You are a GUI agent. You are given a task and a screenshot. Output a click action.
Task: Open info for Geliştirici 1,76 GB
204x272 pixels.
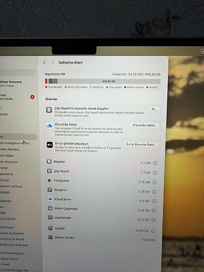click(154, 192)
